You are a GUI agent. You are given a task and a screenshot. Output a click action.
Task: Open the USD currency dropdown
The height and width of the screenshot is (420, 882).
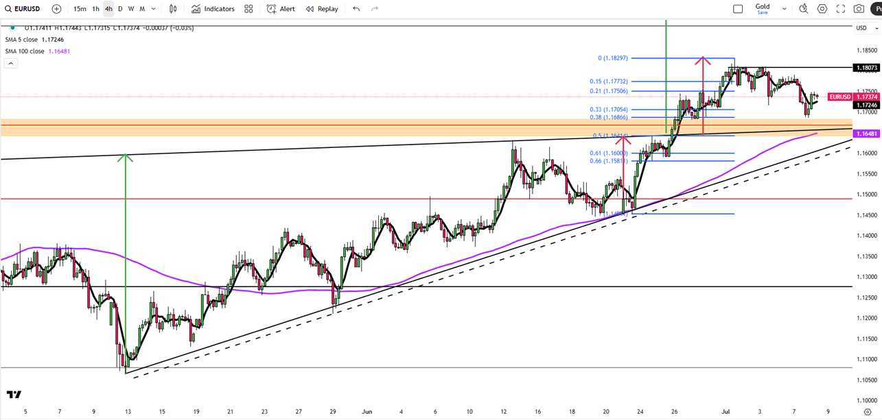pos(866,28)
